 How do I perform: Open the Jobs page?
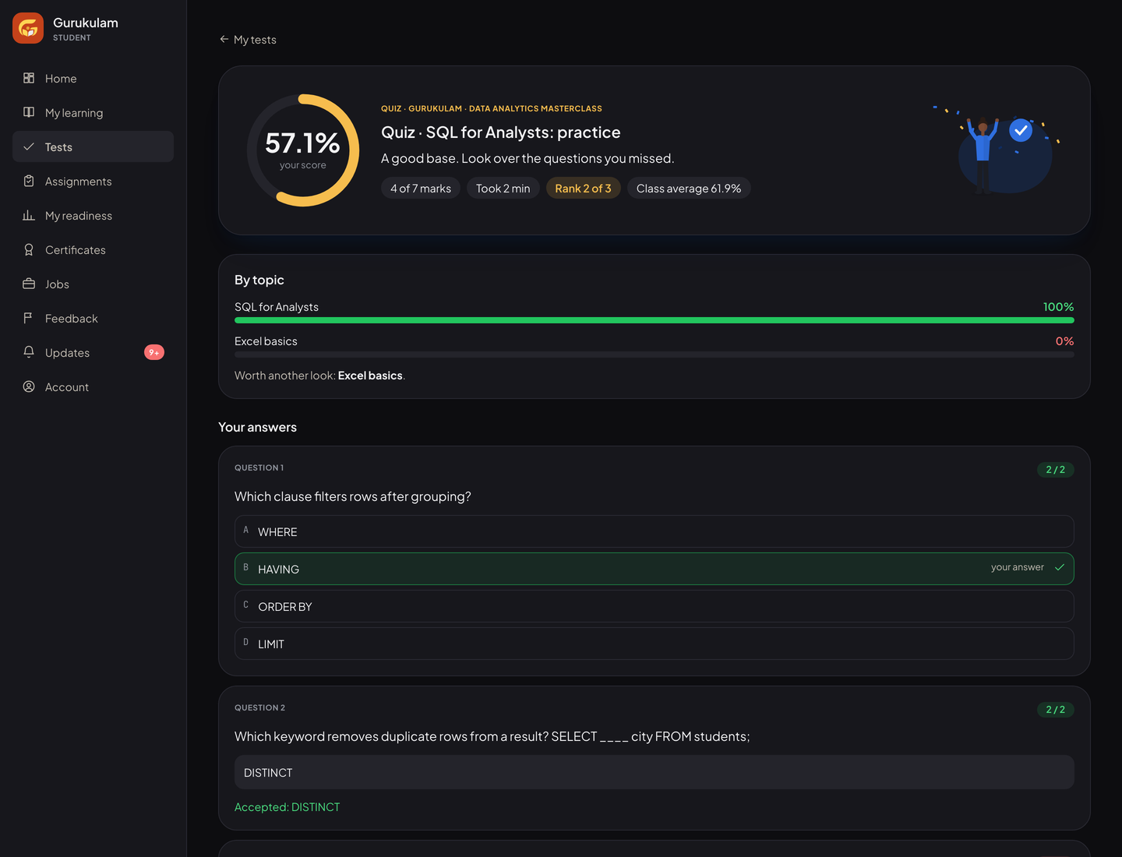pos(93,284)
